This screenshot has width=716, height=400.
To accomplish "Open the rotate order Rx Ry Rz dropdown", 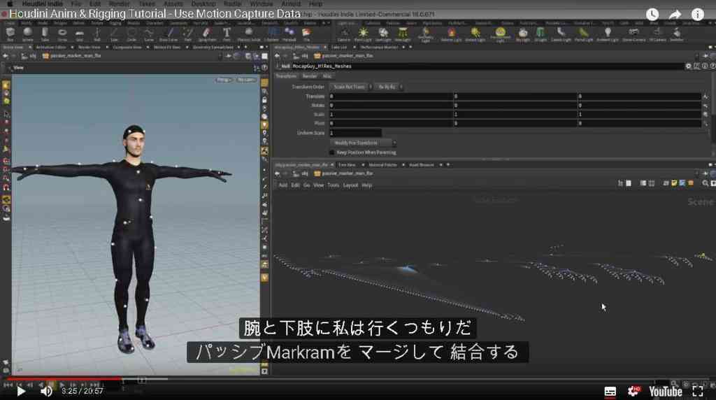I will pos(389,87).
